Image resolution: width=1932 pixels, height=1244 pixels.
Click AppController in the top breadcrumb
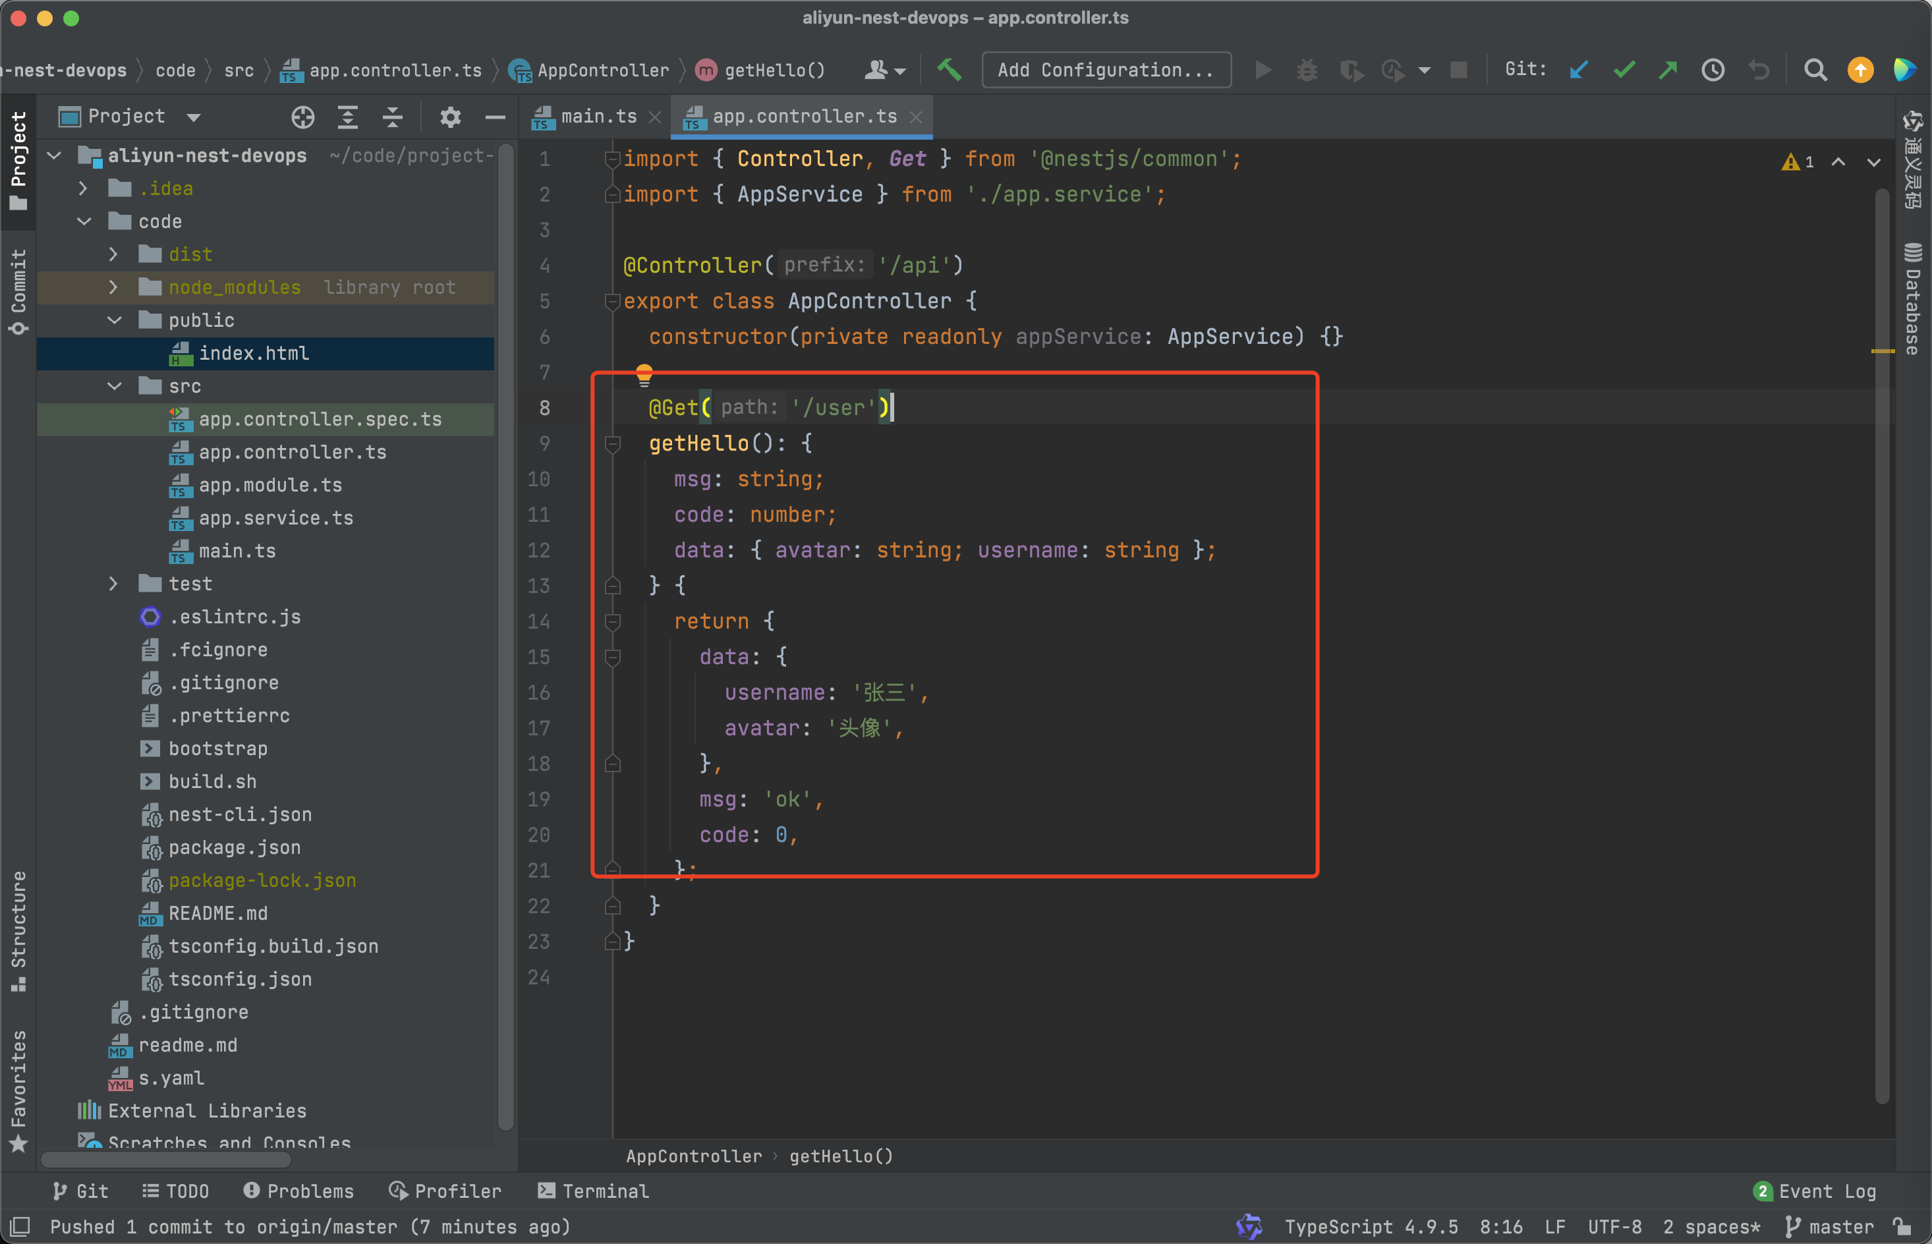click(590, 71)
